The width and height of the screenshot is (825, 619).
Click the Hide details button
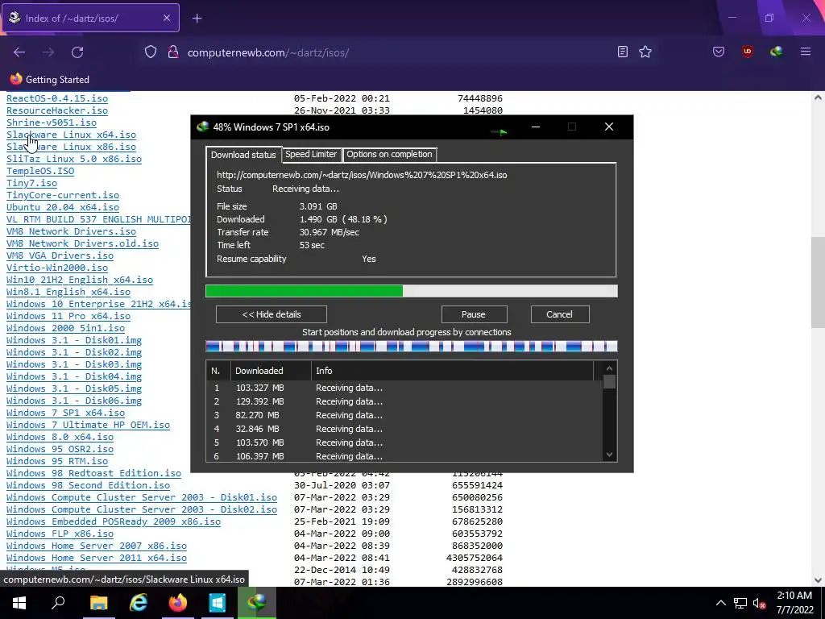tap(272, 314)
